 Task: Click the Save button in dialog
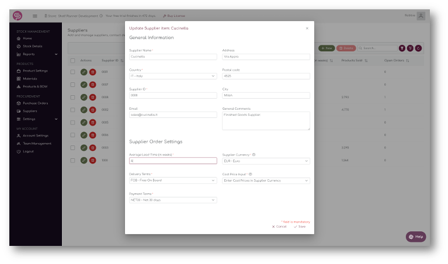pos(300,227)
